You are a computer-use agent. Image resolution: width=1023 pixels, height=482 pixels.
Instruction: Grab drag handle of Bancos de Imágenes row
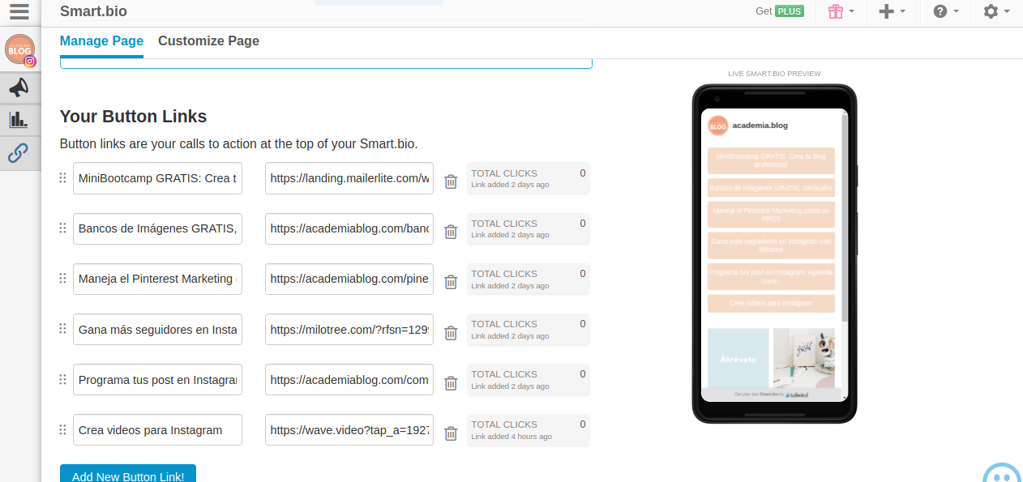pos(62,228)
